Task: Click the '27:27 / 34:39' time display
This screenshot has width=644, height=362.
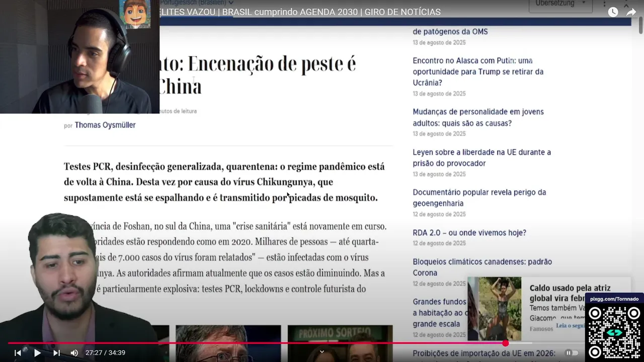Action: 105,353
